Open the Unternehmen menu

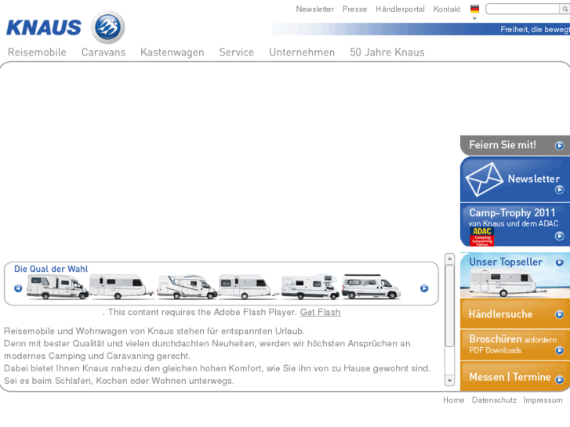point(302,52)
